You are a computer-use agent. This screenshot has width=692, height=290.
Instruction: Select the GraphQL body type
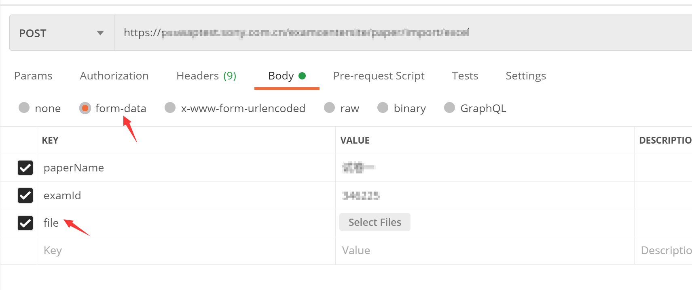449,108
